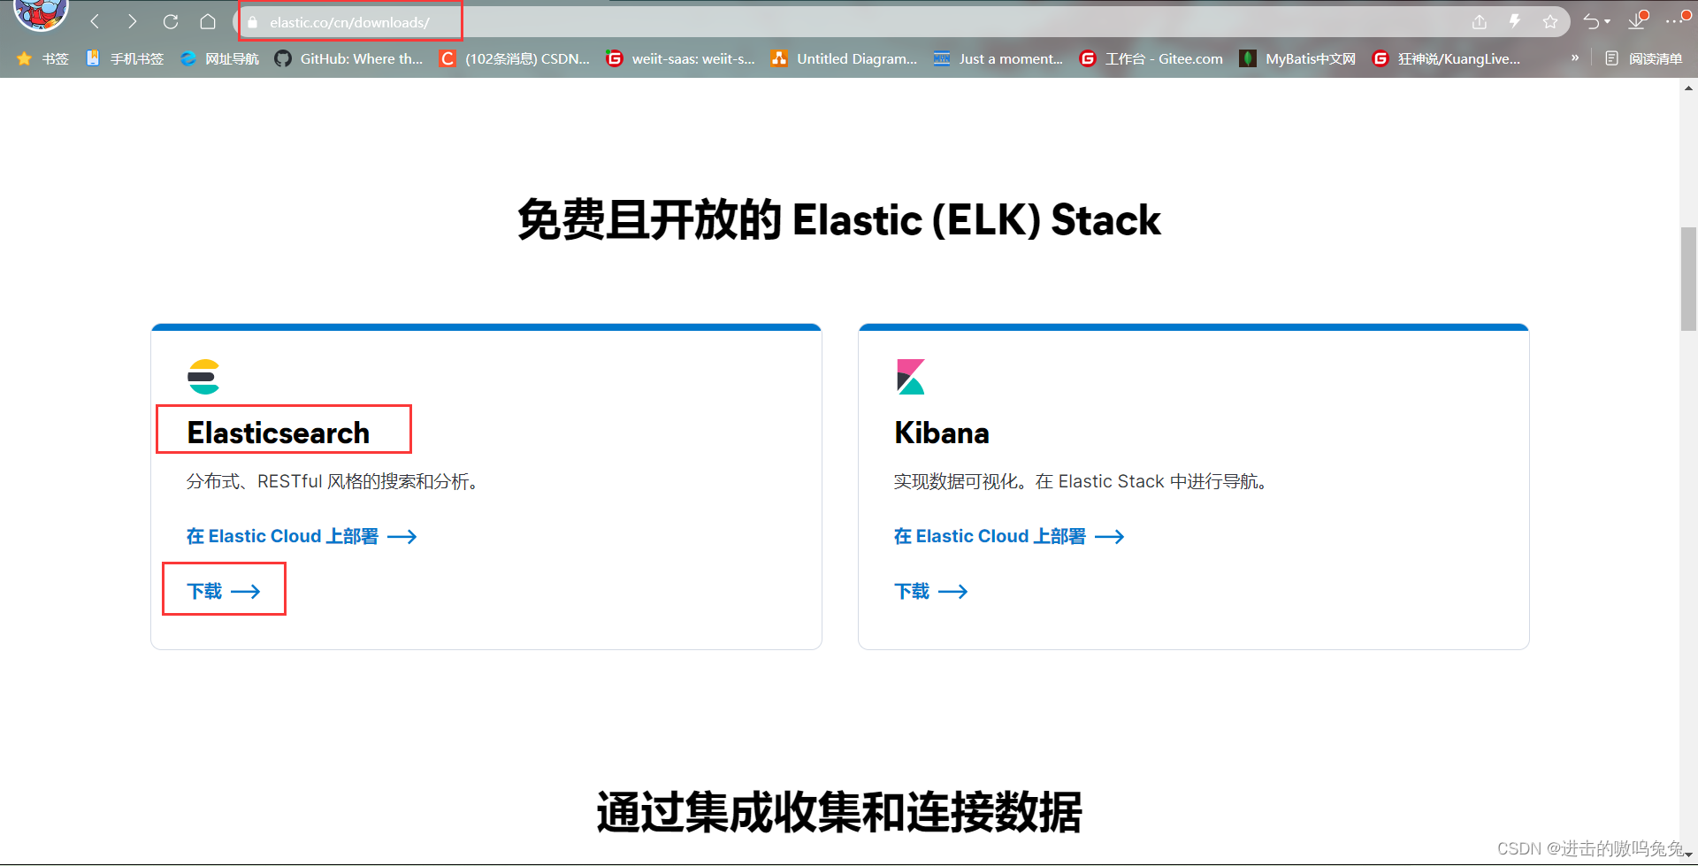Open the 书签 bookmarks star item
Image resolution: width=1698 pixels, height=866 pixels.
click(42, 58)
